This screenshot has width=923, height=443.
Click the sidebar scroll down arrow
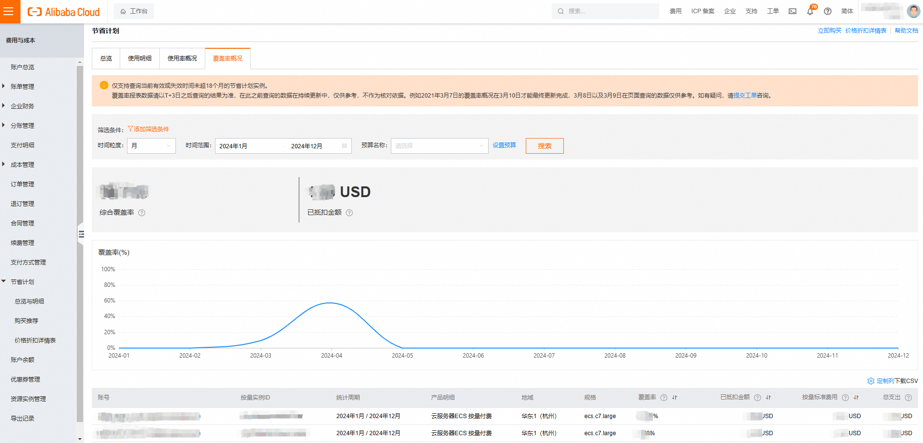coord(80,439)
